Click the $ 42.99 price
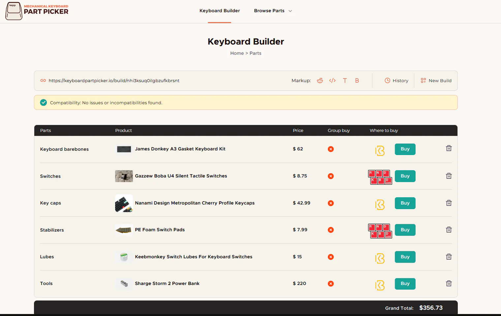This screenshot has width=501, height=316. point(301,203)
